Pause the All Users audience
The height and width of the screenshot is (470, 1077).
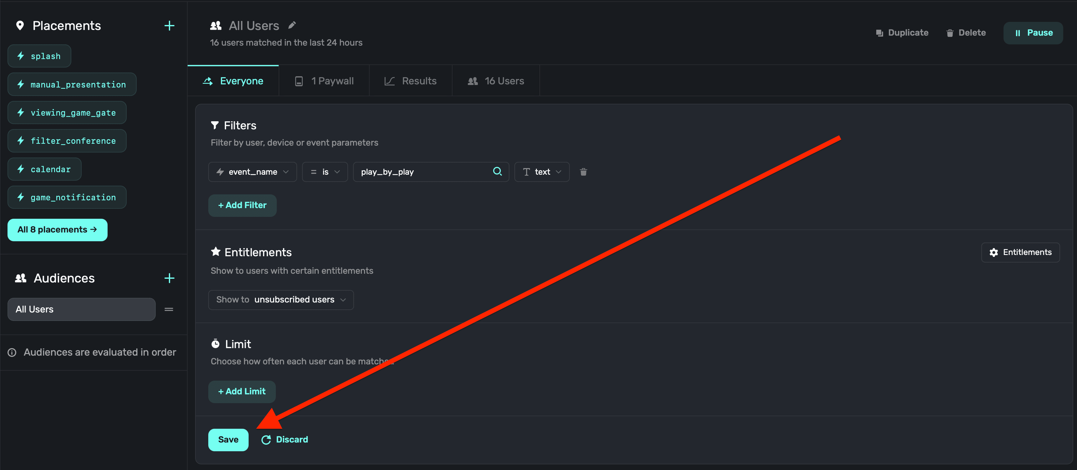tap(1033, 33)
